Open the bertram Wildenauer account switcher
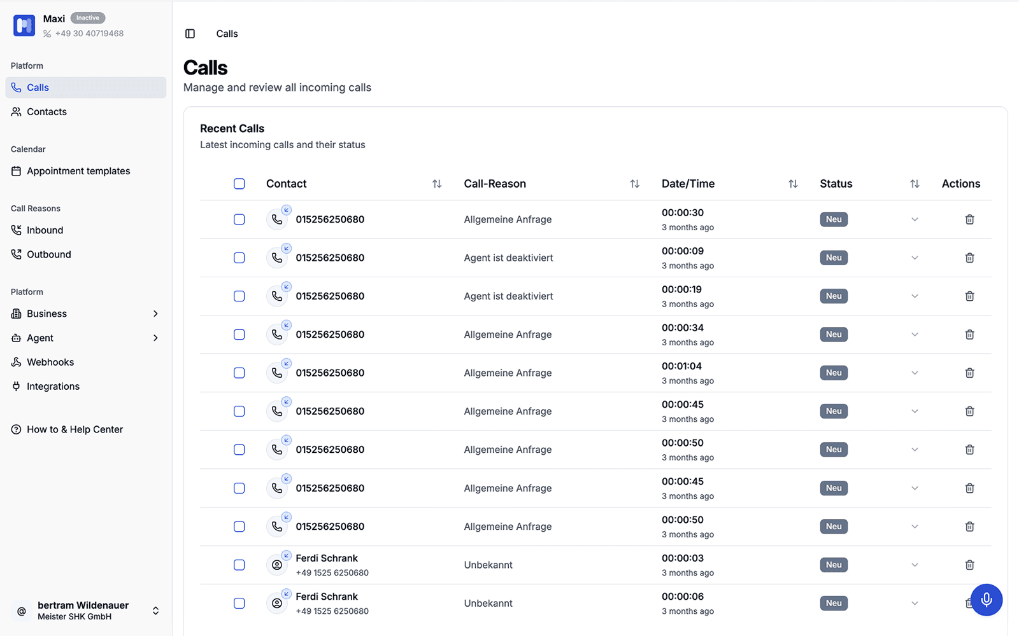 click(x=86, y=611)
